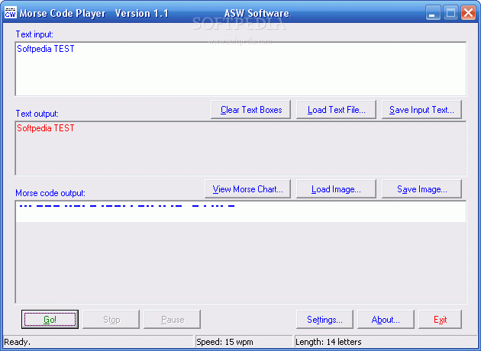Click the 'Text input:' label
Image resolution: width=481 pixels, height=351 pixels.
coord(34,34)
